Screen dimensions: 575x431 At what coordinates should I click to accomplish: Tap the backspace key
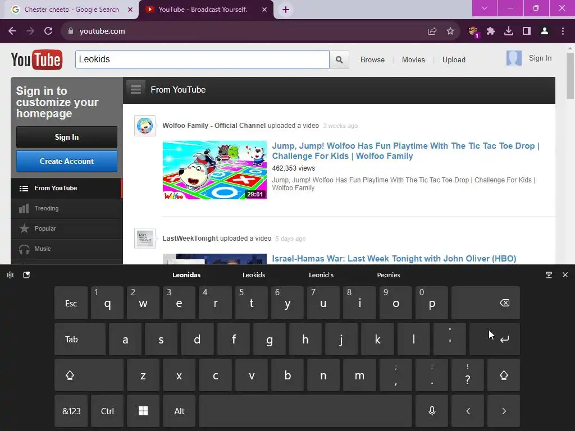(486, 303)
